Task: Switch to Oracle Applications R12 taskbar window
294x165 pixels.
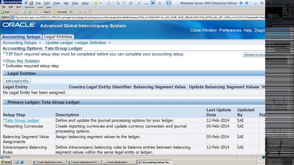Action: pos(85,162)
